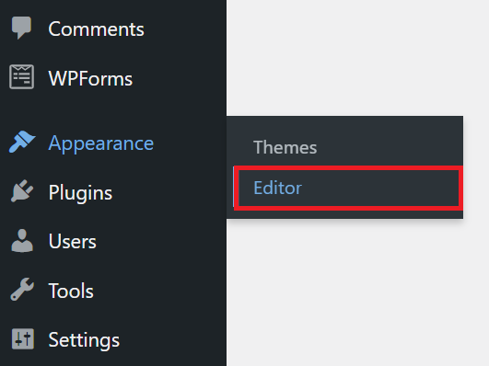Image resolution: width=489 pixels, height=366 pixels.
Task: Click the Settings sliders icon
Action: tap(23, 338)
